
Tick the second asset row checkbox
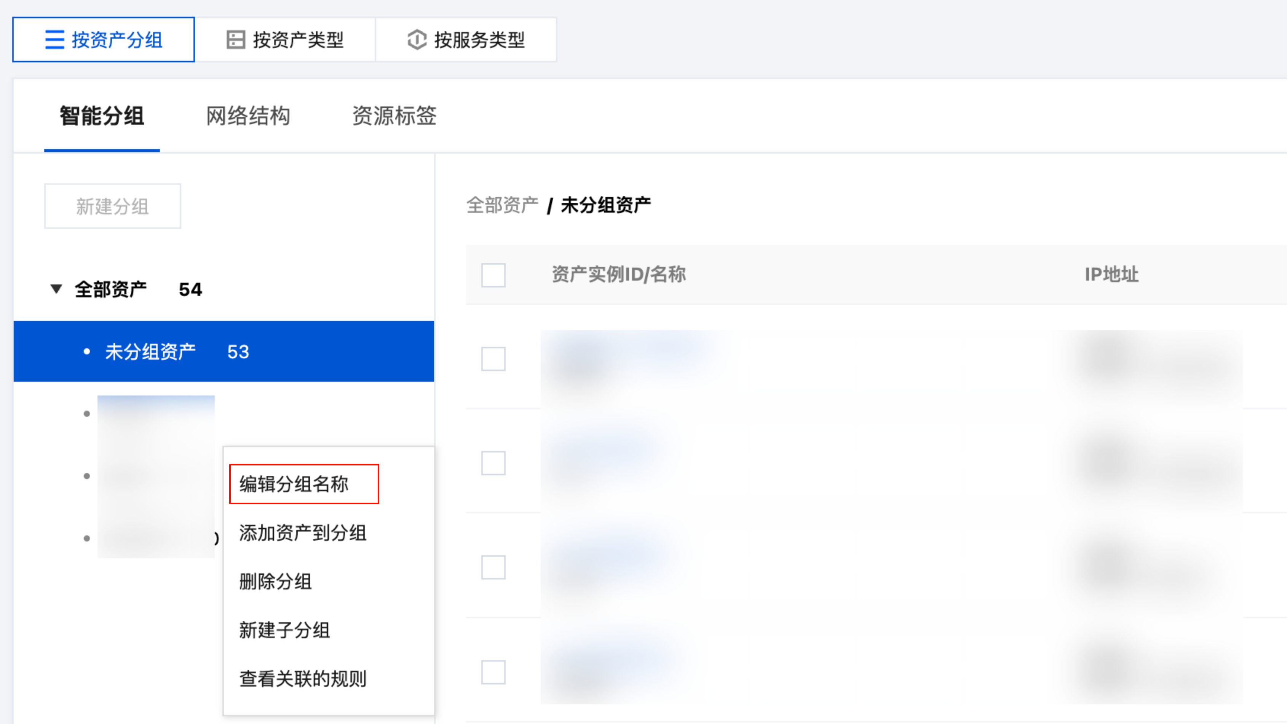493,463
